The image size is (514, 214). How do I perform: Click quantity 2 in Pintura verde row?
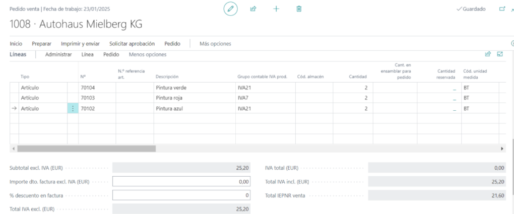click(x=353, y=88)
